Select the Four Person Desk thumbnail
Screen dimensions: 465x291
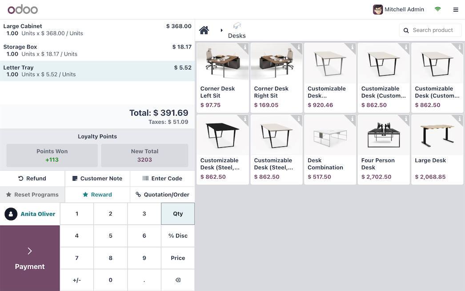click(x=383, y=133)
